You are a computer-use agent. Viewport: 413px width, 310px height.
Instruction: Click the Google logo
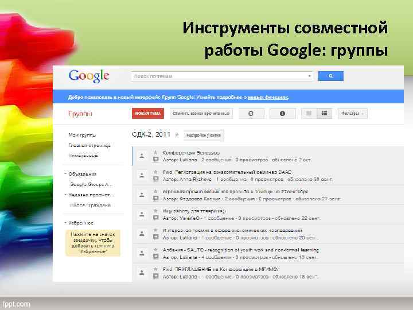coord(89,76)
